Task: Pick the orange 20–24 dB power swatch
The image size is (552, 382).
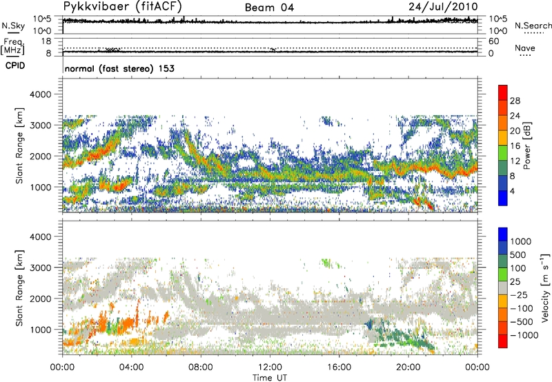Action: (x=503, y=123)
